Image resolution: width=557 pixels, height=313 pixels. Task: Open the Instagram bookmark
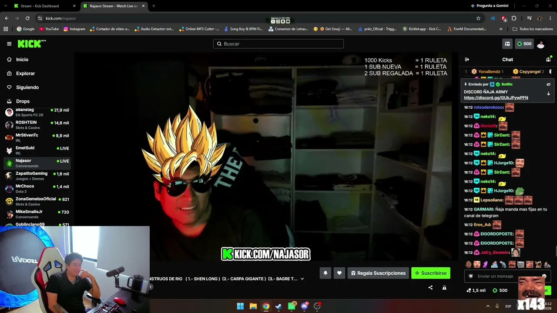tap(74, 29)
